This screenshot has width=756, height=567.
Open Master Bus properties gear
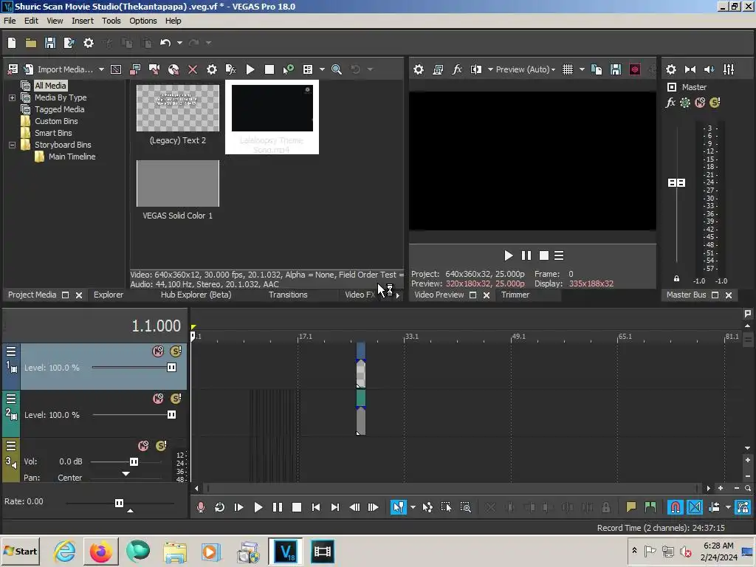[671, 69]
